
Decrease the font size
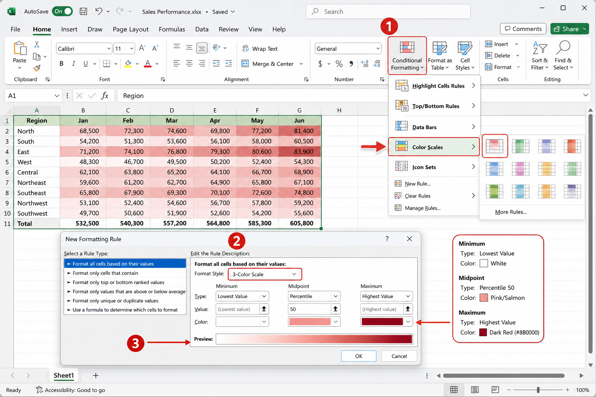155,48
